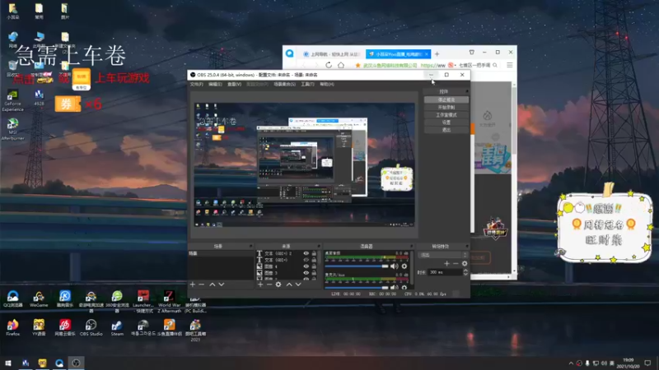Adjust mic/aux volume slider
This screenshot has height=370, width=659.
(357, 287)
